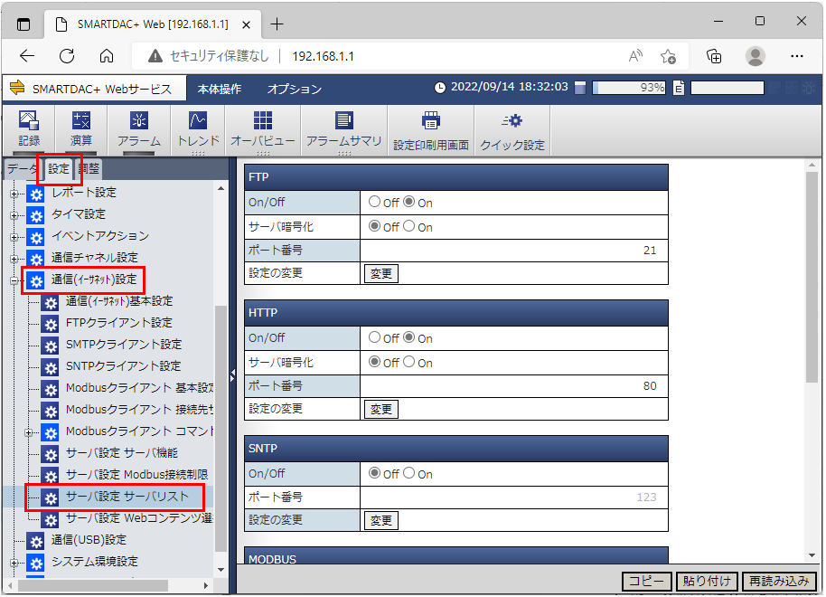This screenshot has height=597, width=826.
Task: Select FTPクライアント設定 in the tree
Action: pos(118,323)
